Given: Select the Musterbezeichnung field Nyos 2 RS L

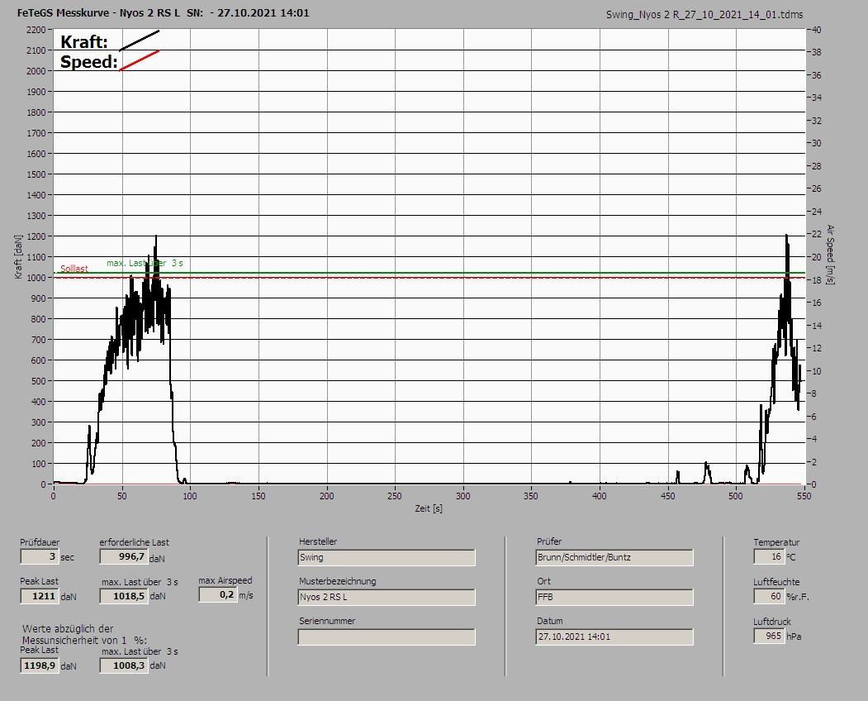Looking at the screenshot, I should coord(386,597).
